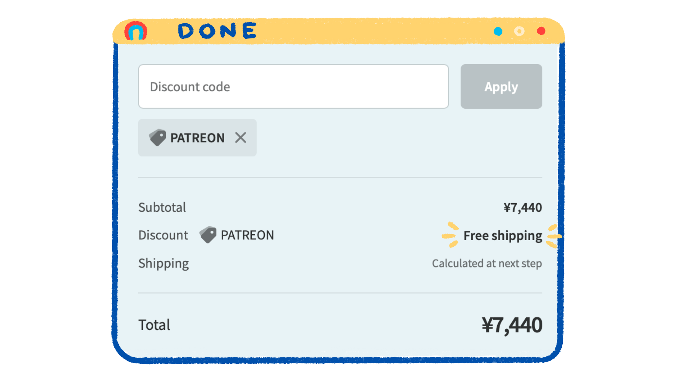Click PATREON text in Discount row
The height and width of the screenshot is (381, 677).
(x=247, y=235)
